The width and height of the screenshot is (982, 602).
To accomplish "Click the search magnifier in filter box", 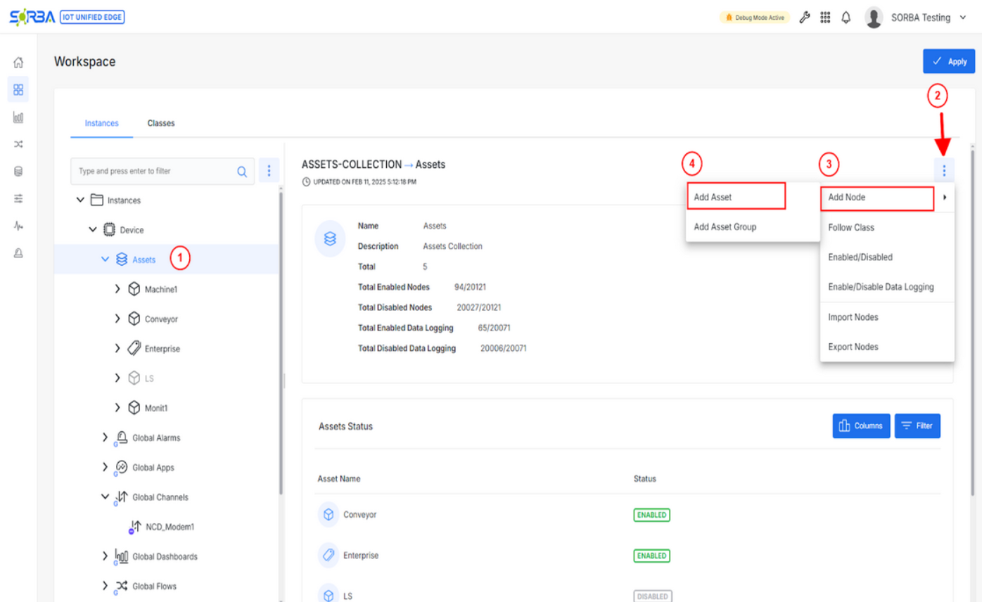I will [x=242, y=171].
